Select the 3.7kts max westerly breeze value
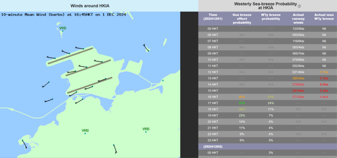 click(x=324, y=72)
